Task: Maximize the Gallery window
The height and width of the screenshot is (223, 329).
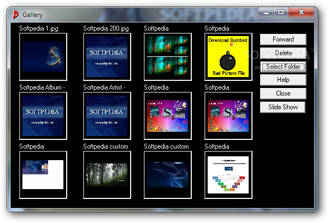Action: point(281,13)
